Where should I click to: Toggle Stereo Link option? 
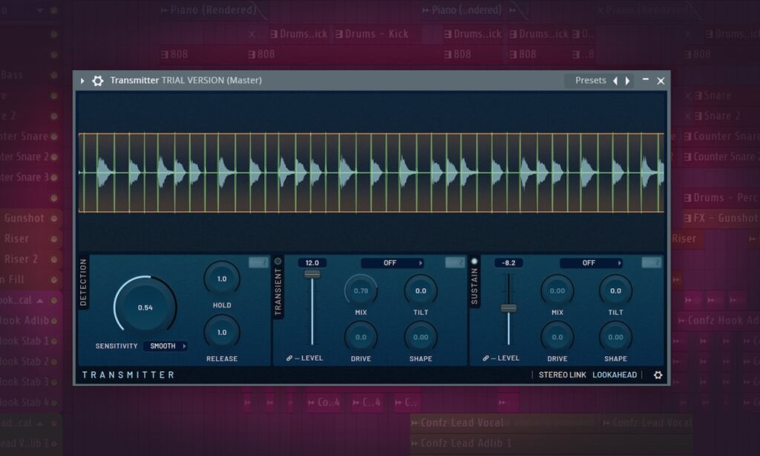(563, 375)
